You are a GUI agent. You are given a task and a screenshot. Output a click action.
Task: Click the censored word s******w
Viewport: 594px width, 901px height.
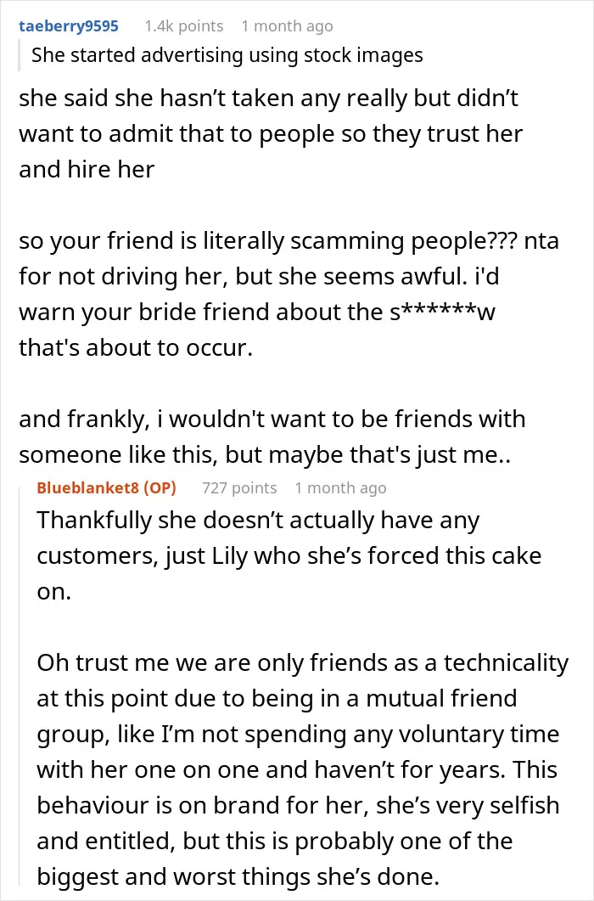(442, 312)
